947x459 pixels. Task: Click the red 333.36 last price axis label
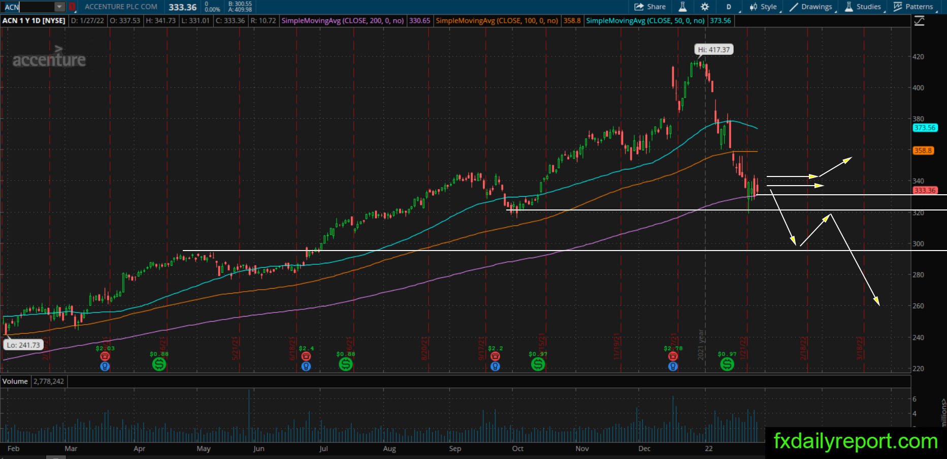925,190
